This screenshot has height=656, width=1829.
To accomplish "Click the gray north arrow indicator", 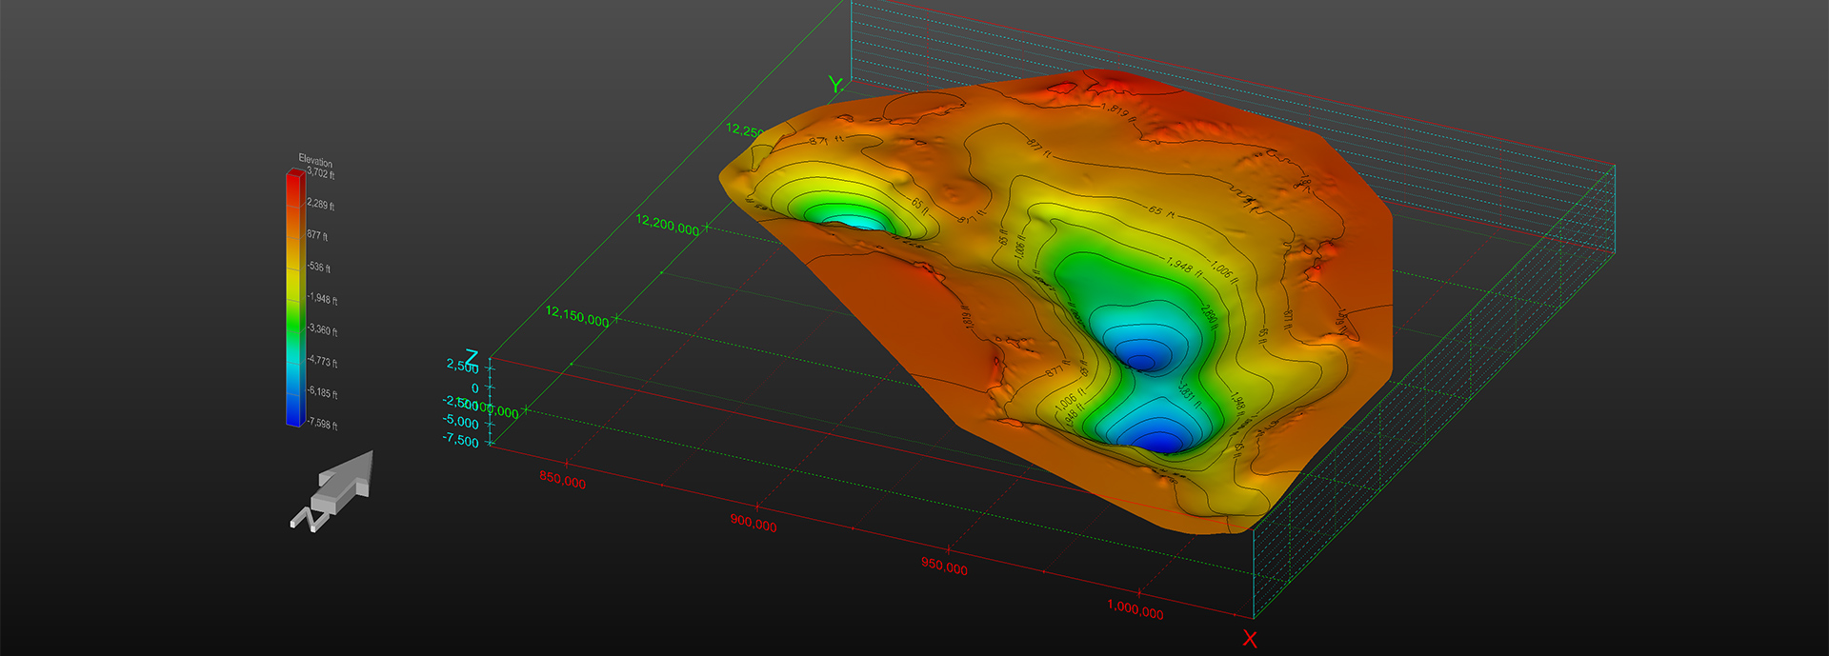I will (x=335, y=489).
